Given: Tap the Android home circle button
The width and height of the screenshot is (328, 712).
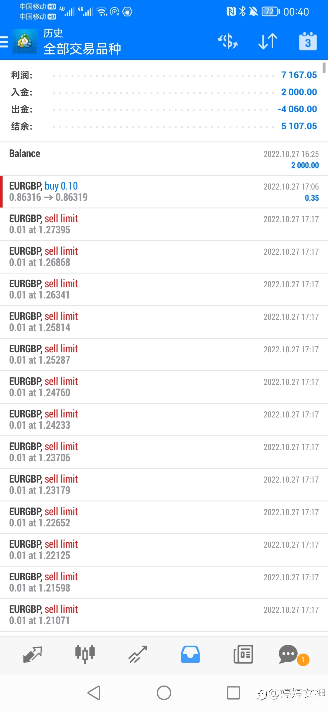Looking at the screenshot, I should point(164,693).
